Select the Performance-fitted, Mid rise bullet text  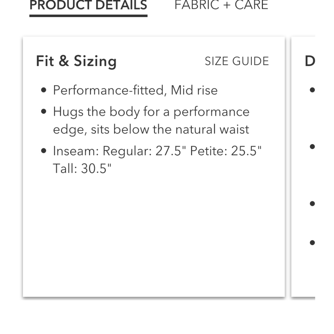[x=136, y=90]
